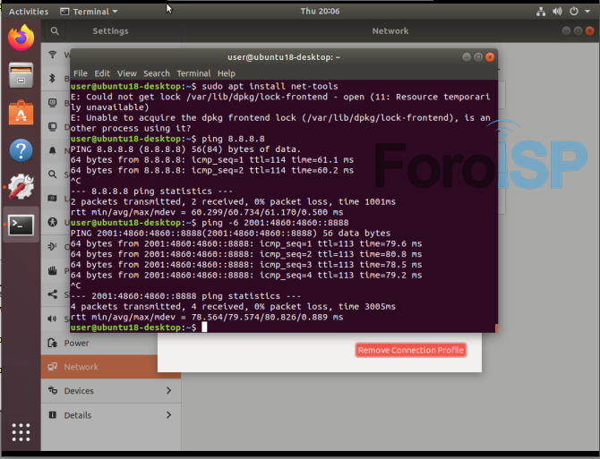Open Firefox from the dock

(x=21, y=38)
